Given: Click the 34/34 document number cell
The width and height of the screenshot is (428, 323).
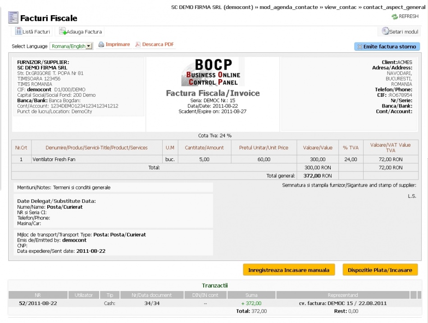Looking at the screenshot, I should [x=152, y=303].
